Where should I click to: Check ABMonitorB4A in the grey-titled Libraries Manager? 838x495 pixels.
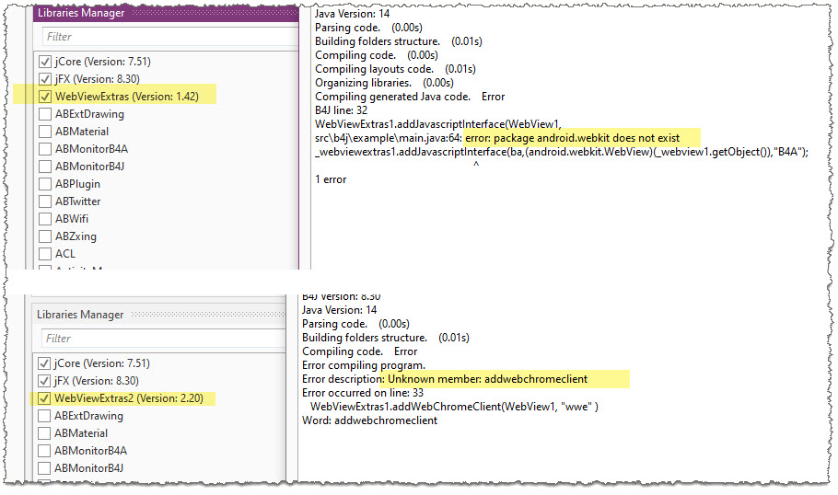click(44, 451)
